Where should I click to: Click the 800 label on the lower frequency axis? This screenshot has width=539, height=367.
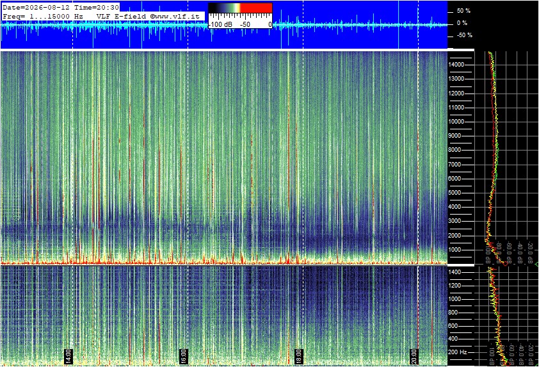[x=453, y=313]
